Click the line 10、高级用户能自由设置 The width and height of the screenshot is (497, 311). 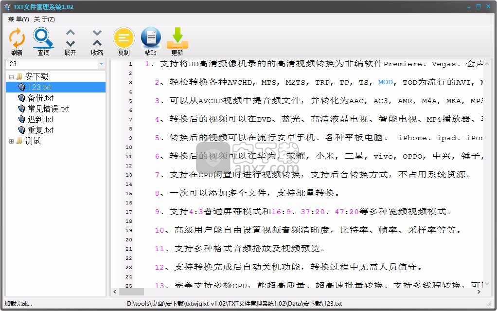pyautogui.click(x=308, y=230)
